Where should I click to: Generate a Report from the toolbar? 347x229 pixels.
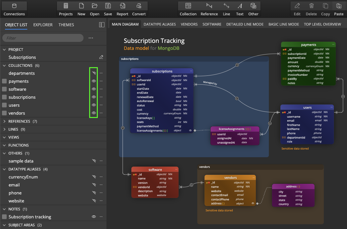pyautogui.click(x=122, y=6)
